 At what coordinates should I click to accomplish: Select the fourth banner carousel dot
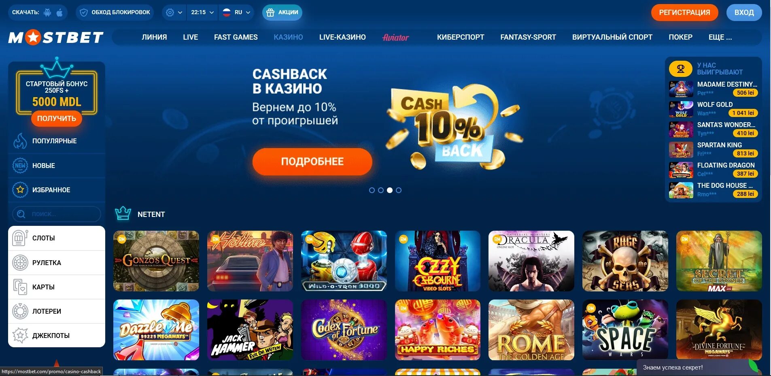coord(399,190)
